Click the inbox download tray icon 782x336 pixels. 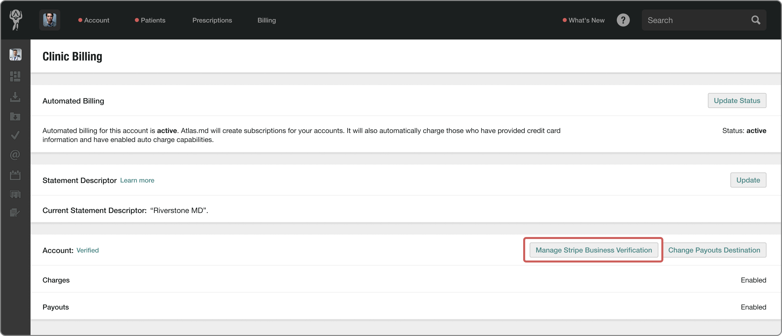[x=15, y=97]
